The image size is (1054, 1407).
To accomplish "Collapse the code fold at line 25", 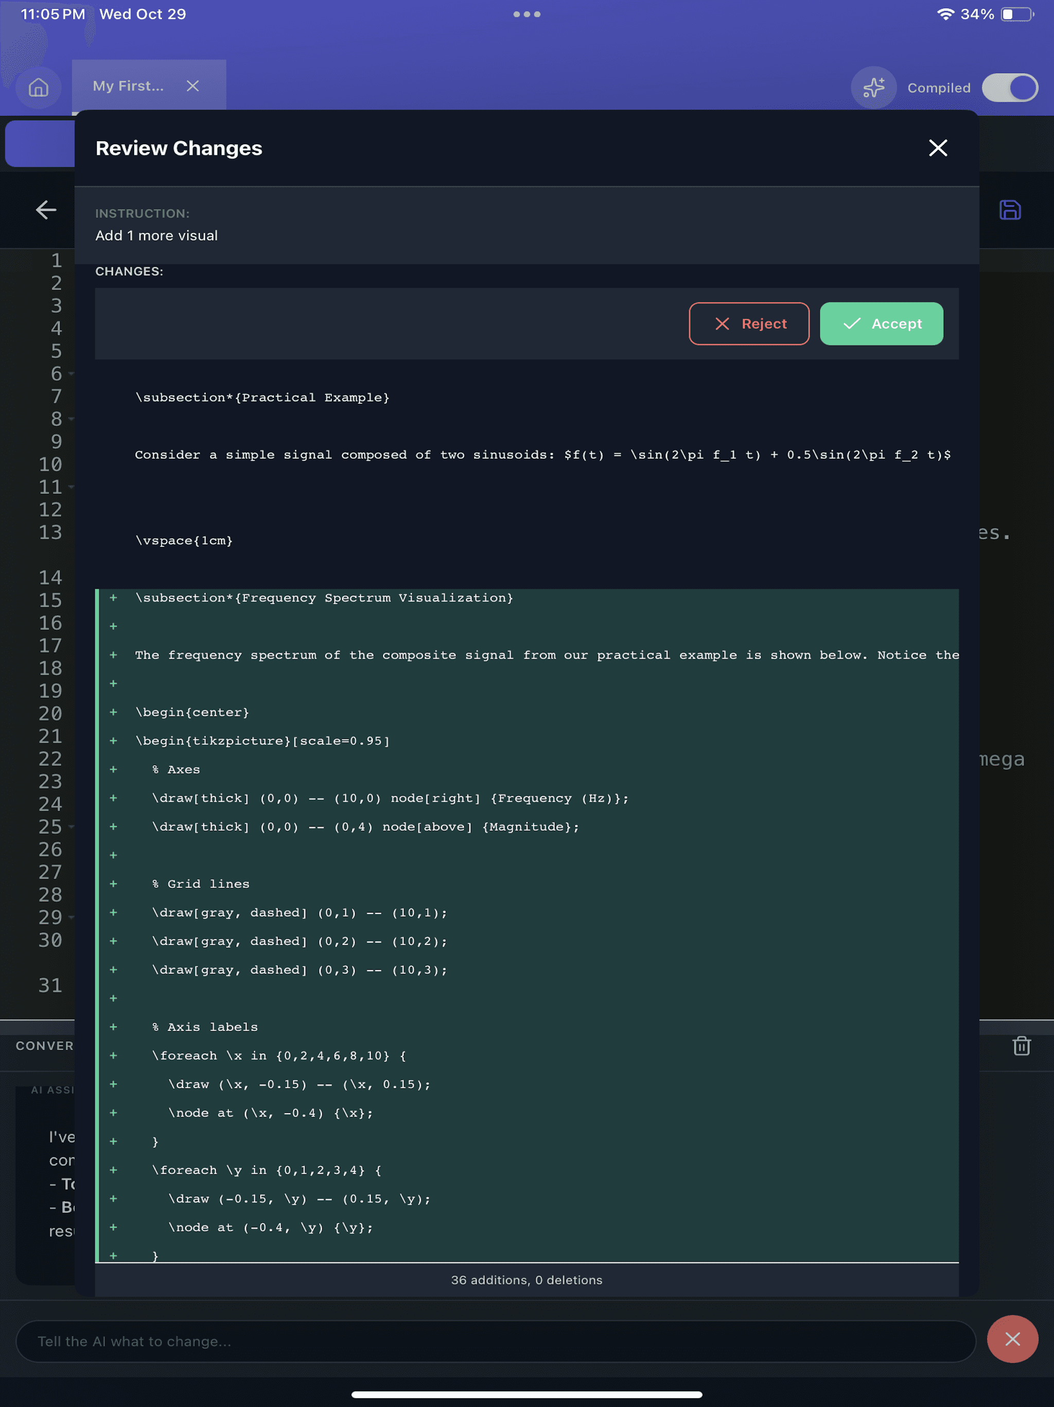I will [71, 827].
